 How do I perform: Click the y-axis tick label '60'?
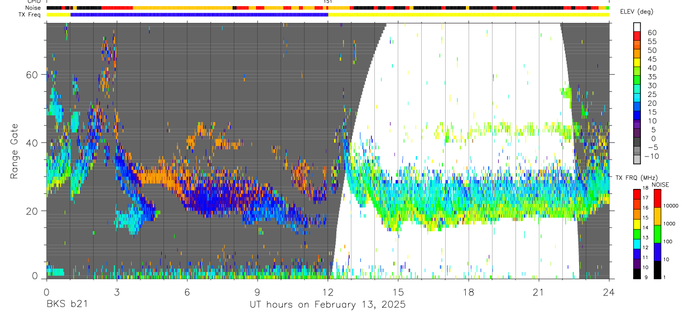click(32, 75)
